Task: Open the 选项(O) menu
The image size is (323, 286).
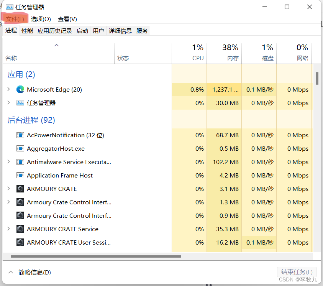Action: 41,19
